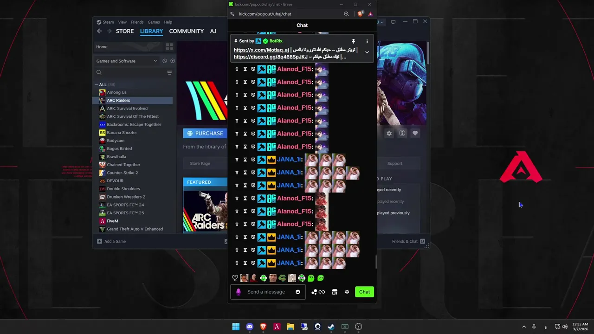Delete first Alanod_F15 message with trash icon
Viewport: 594px width, 334px height.
coord(237,69)
